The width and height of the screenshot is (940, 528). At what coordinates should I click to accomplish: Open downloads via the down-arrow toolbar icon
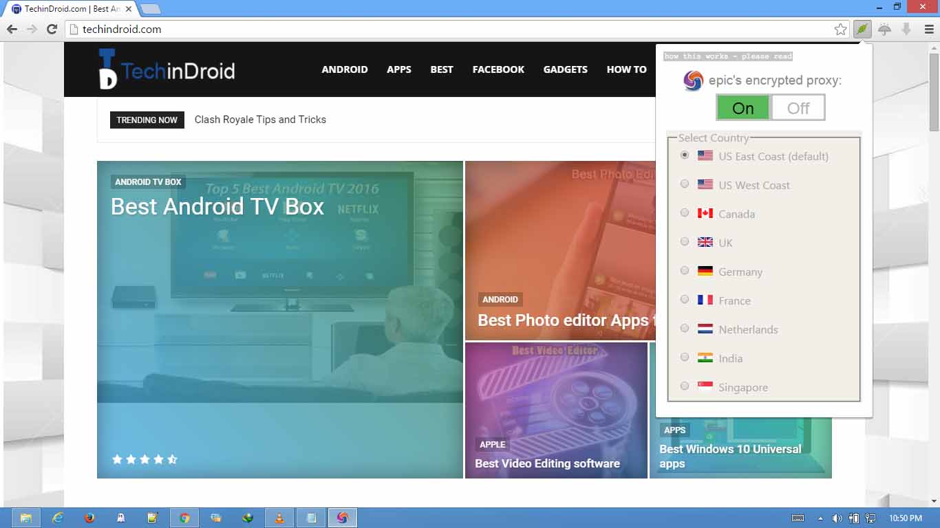coord(906,29)
